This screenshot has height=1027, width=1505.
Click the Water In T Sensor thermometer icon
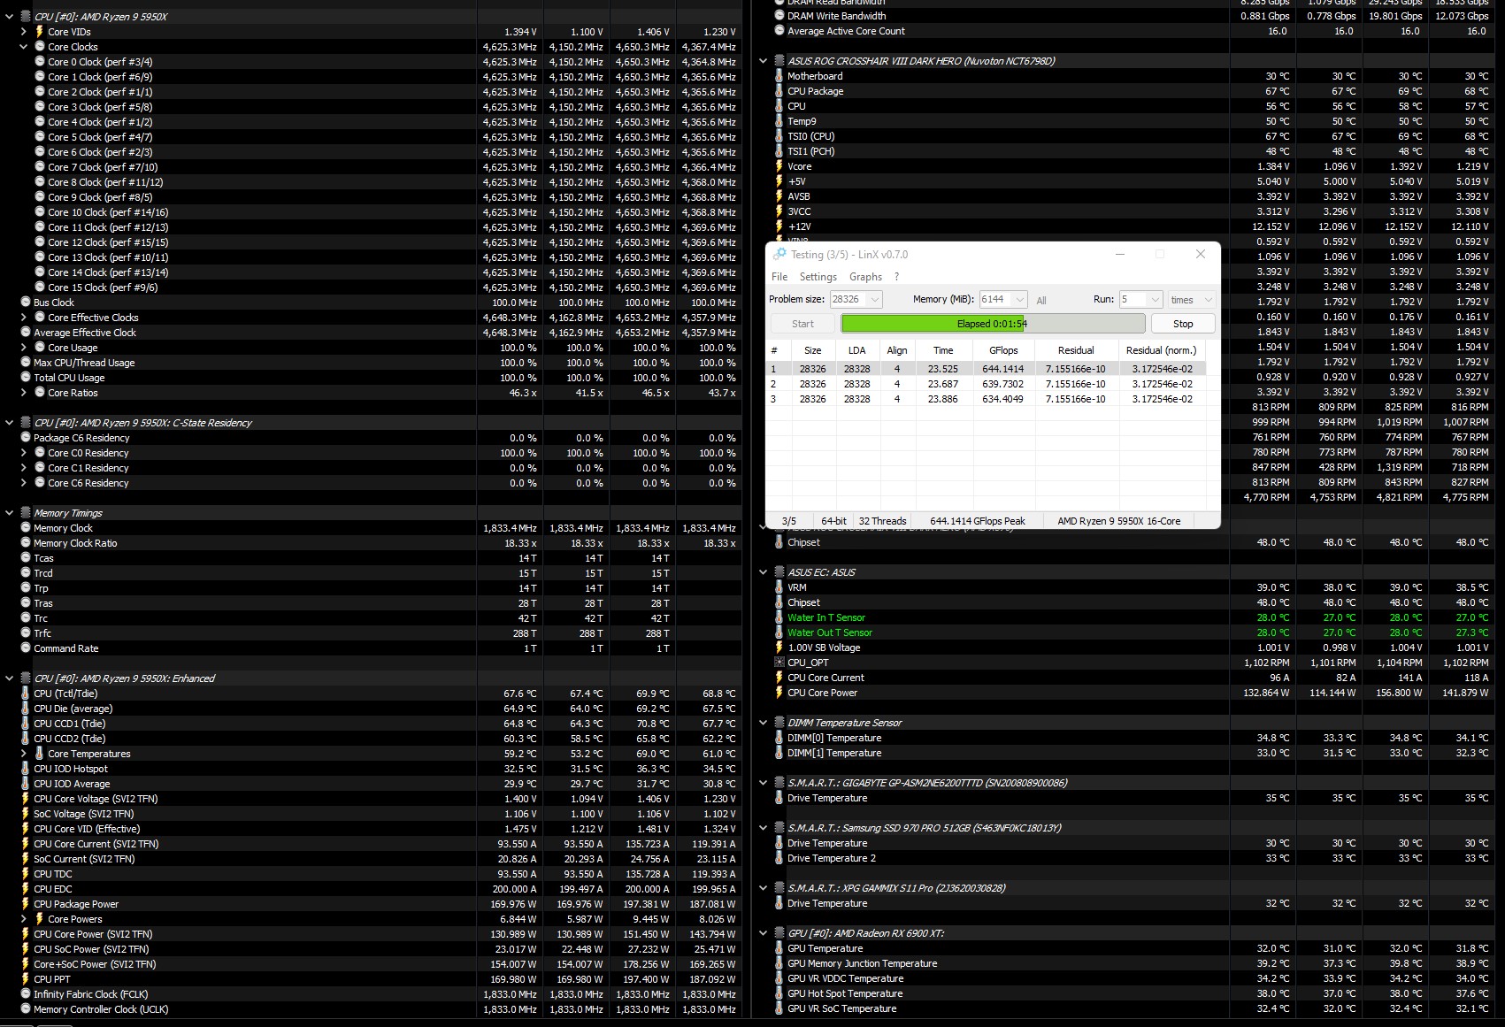click(779, 617)
